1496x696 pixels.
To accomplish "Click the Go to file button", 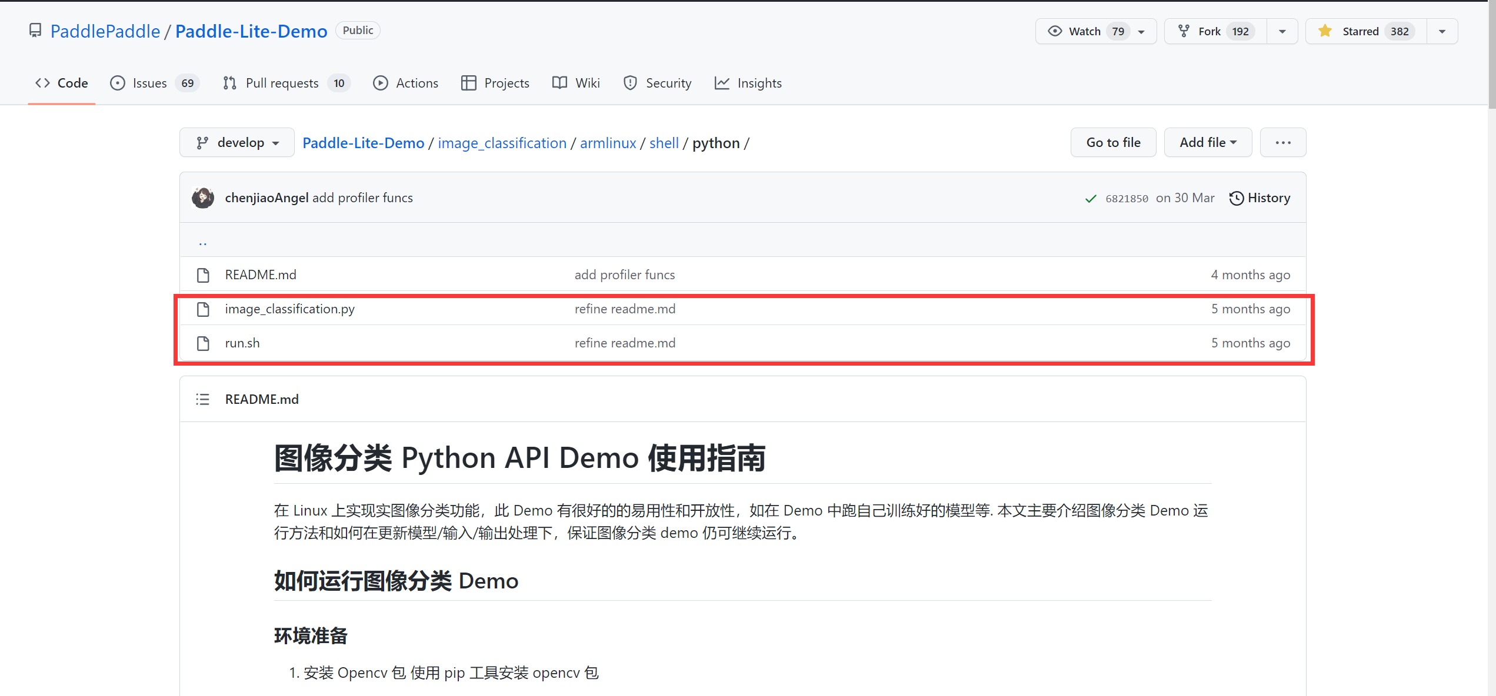I will tap(1113, 142).
